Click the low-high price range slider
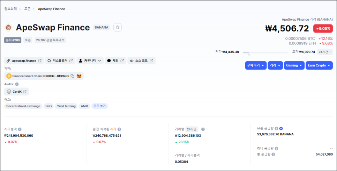Screen dimensions: 337x171 pyautogui.click(x=265, y=52)
